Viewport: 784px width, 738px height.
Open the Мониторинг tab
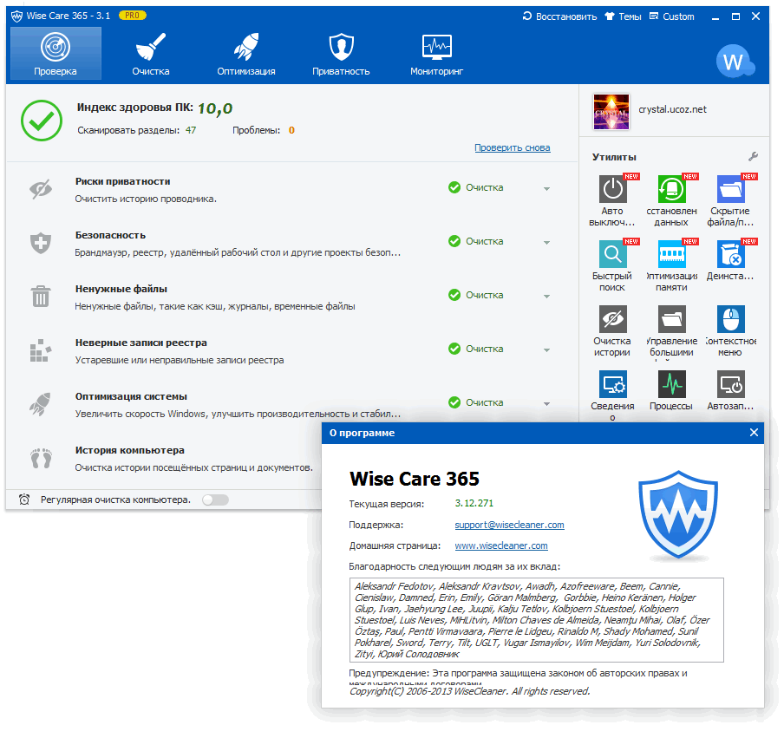436,53
